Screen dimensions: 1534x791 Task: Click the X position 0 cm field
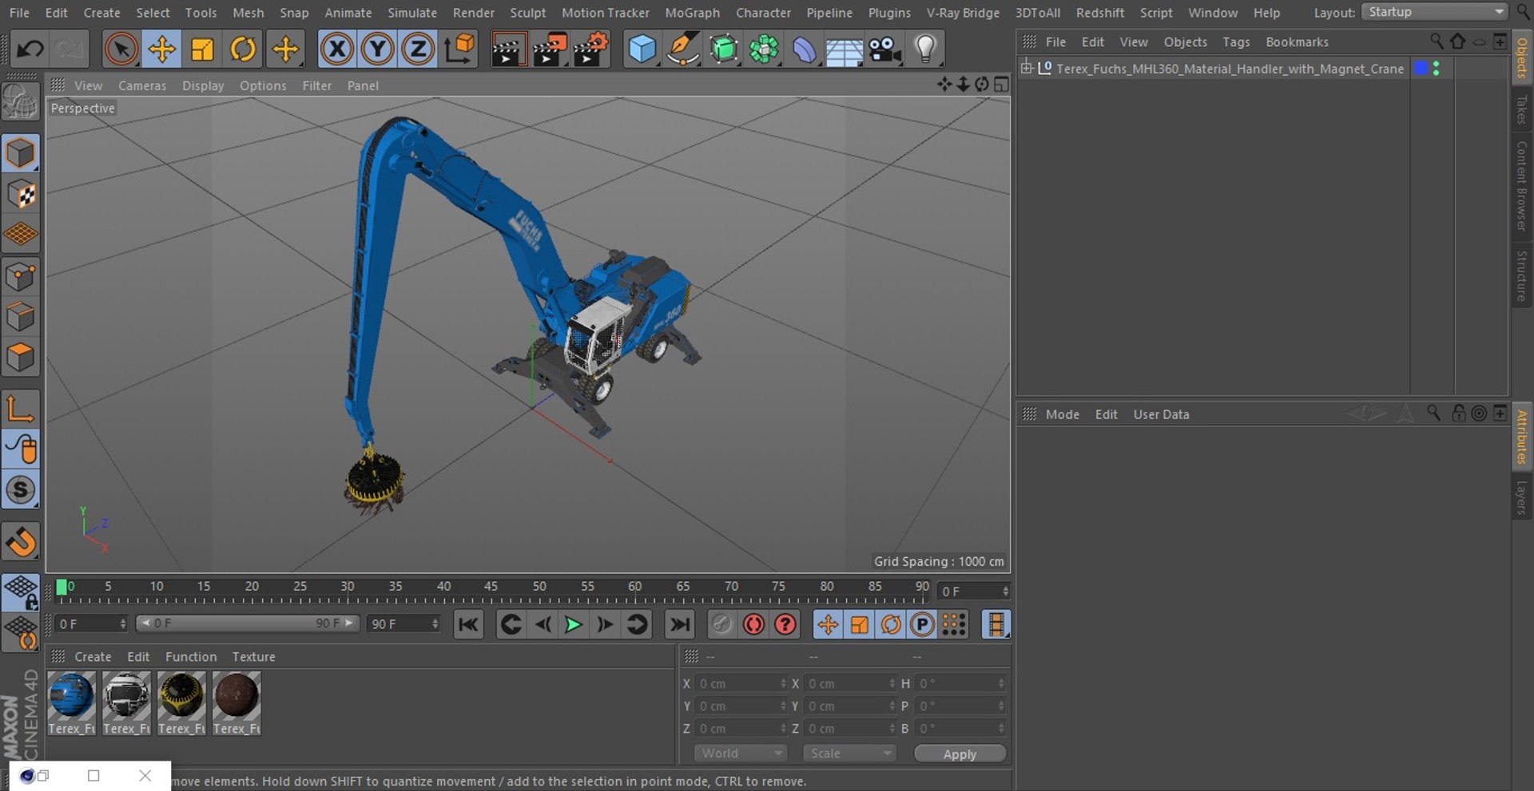pos(741,684)
